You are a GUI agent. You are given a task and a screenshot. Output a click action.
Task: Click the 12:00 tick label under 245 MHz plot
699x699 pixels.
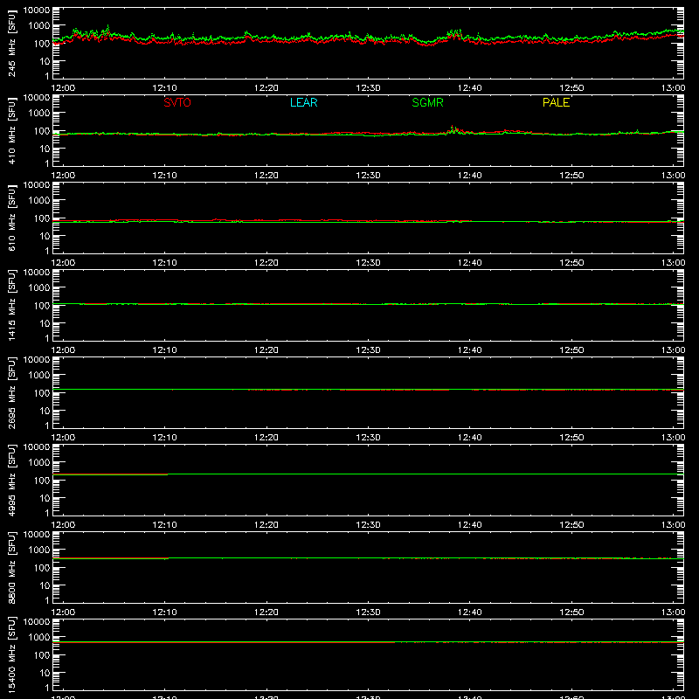[x=63, y=88]
